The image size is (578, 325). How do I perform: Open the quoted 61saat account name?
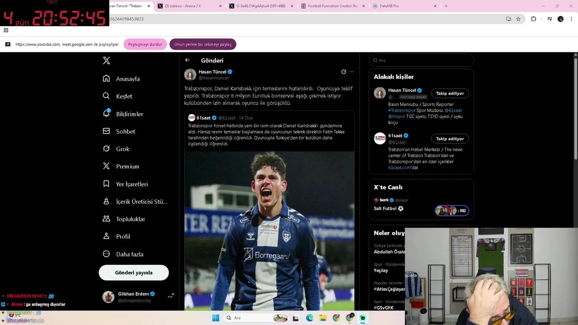204,118
